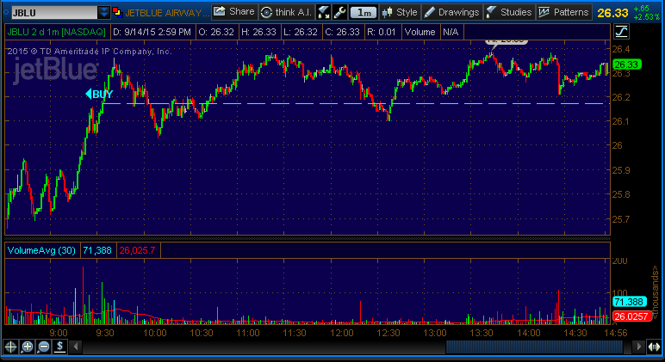Viewport: 665px width, 362px height.
Task: Click the zoom out magnifier icon
Action: (x=44, y=347)
